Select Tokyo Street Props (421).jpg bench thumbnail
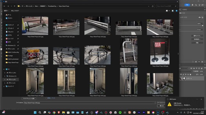The height and width of the screenshot is (115, 206). coord(35,26)
